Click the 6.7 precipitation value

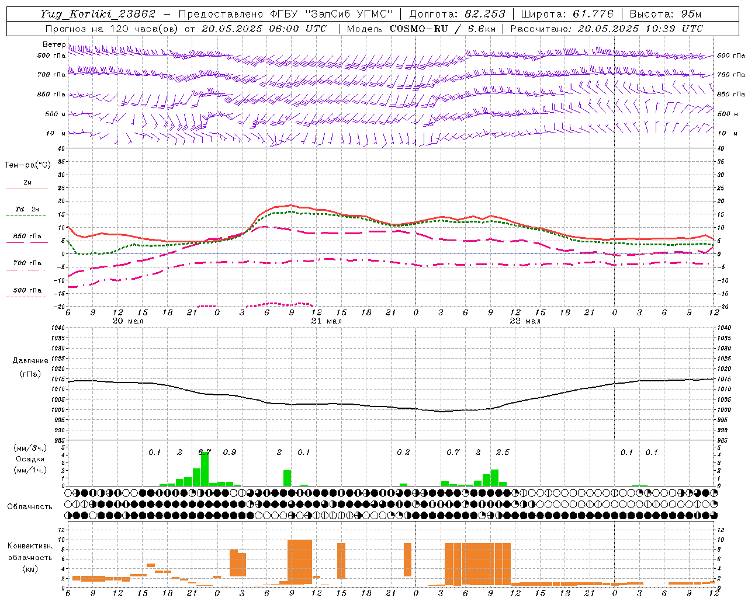tap(205, 452)
